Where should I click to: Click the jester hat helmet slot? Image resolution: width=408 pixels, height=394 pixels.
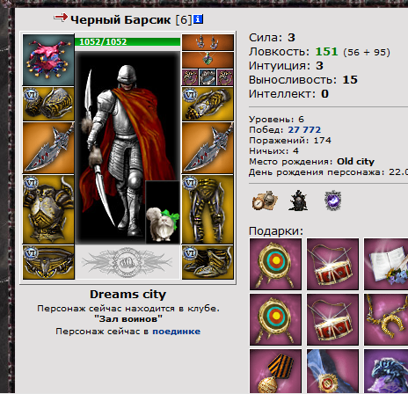point(48,60)
